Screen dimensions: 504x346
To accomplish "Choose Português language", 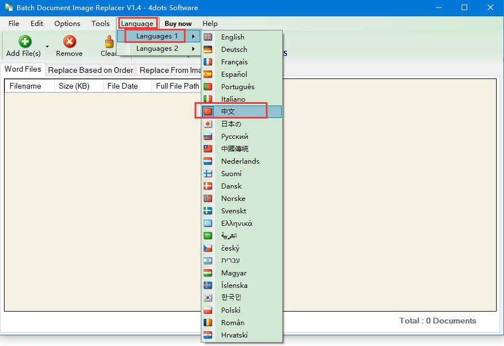I will pos(242,86).
